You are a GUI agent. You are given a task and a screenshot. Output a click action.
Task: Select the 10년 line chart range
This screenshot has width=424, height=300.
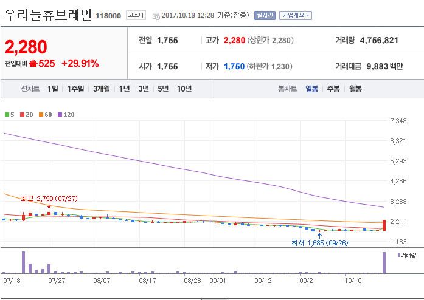(x=184, y=89)
